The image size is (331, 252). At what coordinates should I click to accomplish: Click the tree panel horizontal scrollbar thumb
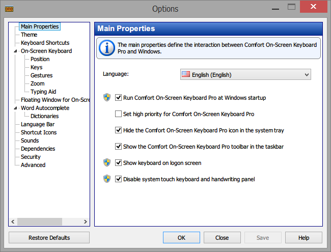[x=40, y=221]
